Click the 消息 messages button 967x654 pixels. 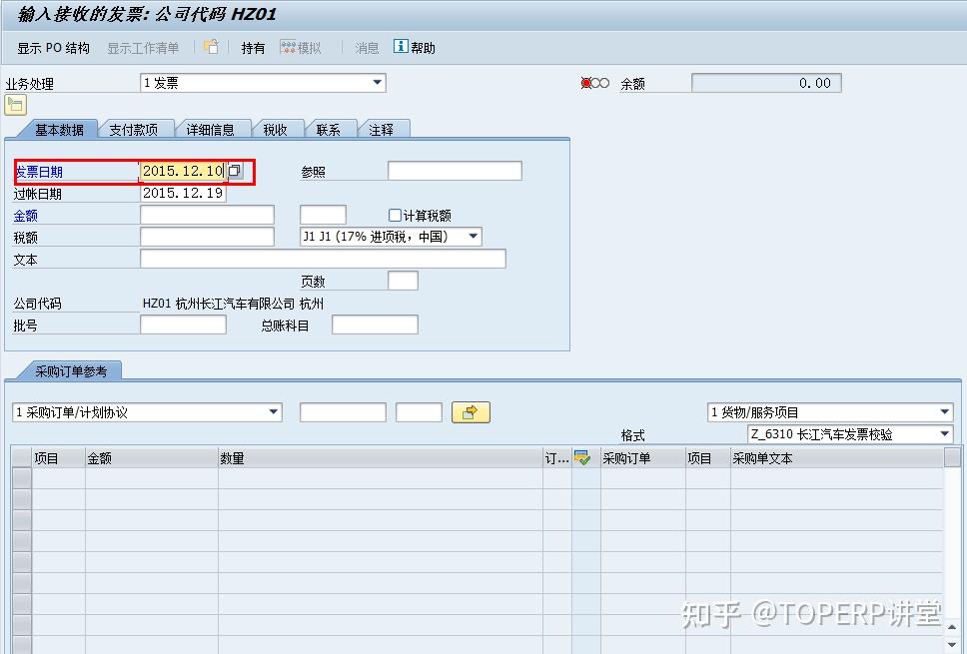point(367,48)
